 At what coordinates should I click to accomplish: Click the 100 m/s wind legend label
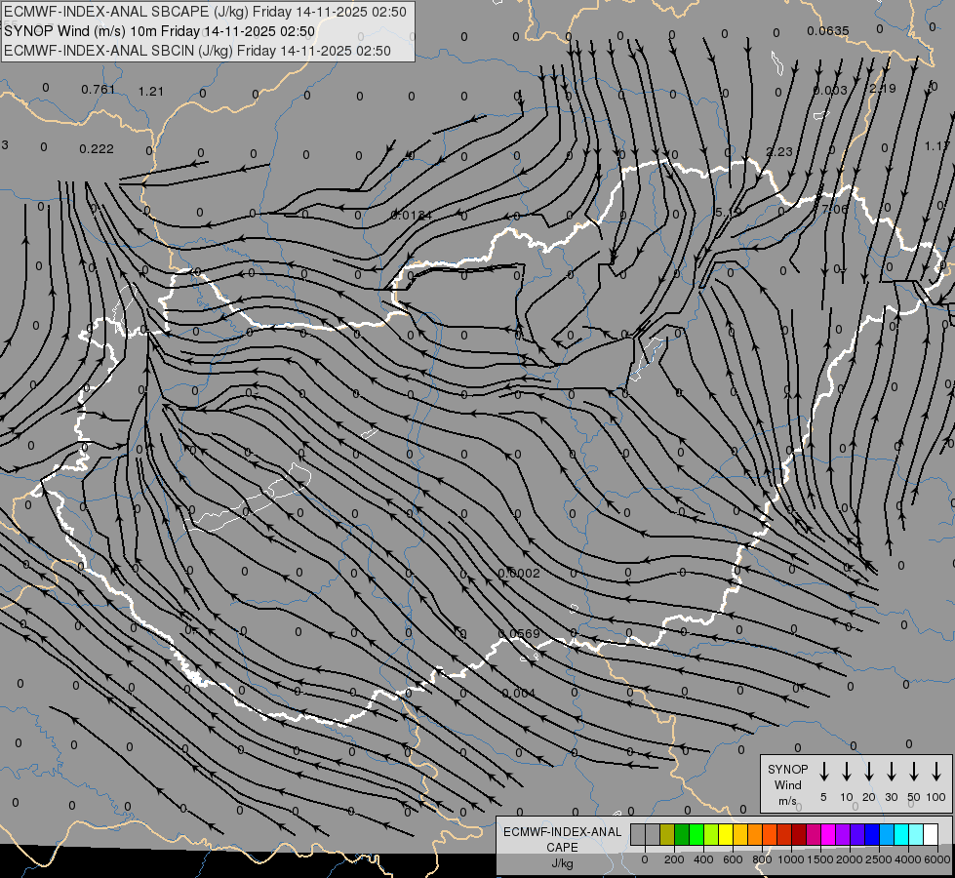[936, 797]
